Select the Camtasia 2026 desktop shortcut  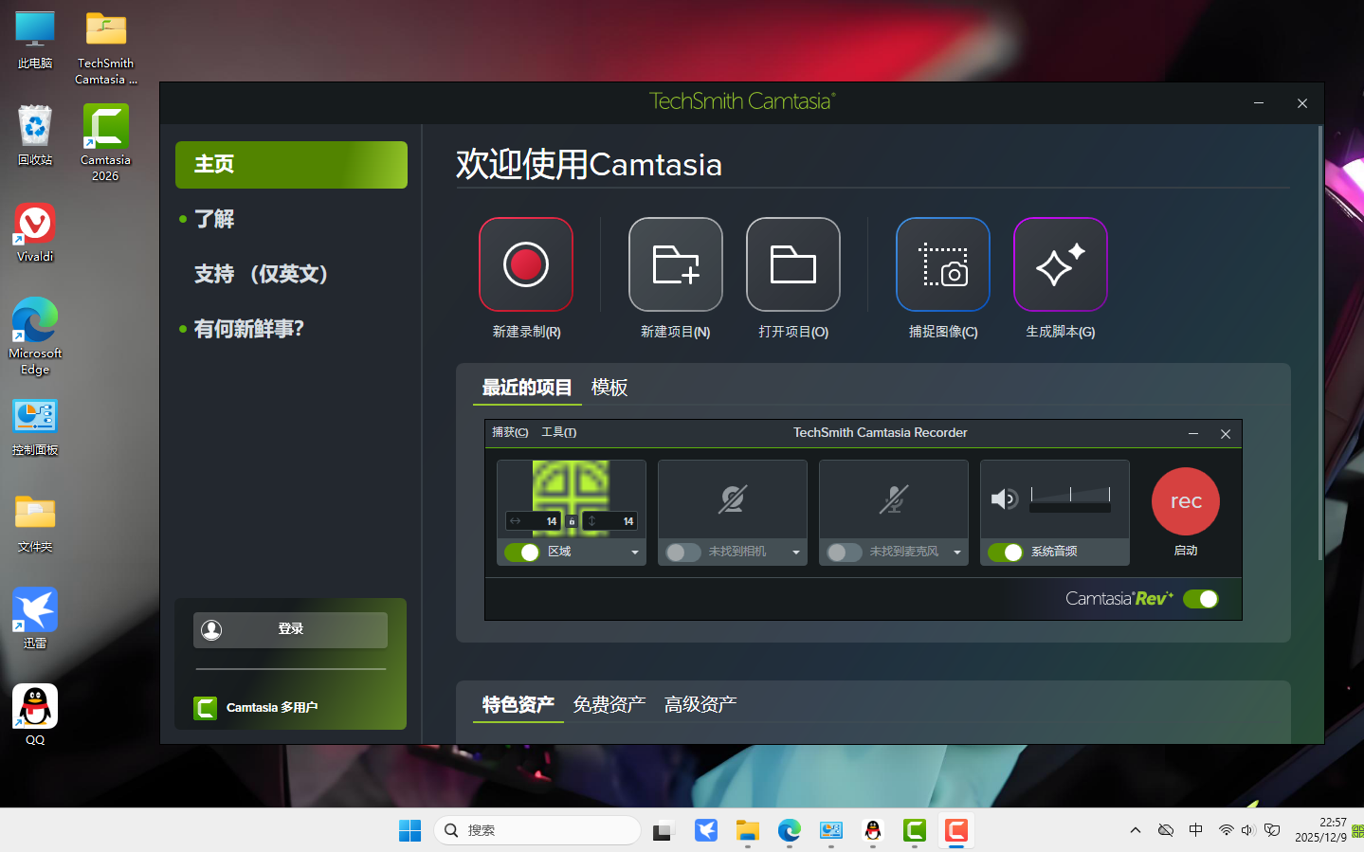tap(106, 143)
